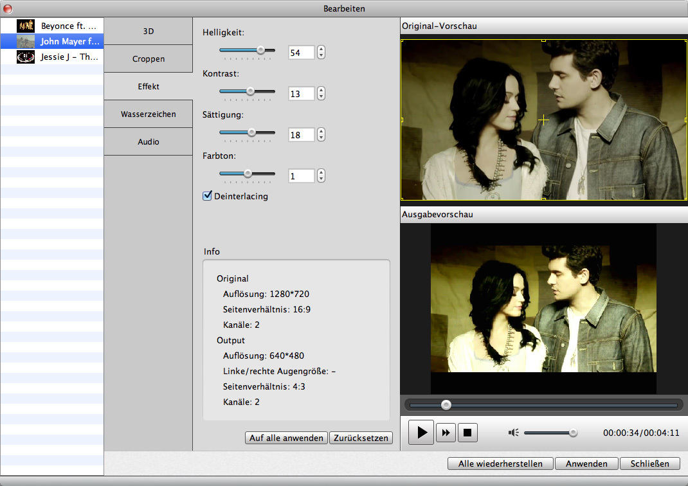This screenshot has width=688, height=486.
Task: Close the Bearbeiten window with red button
Action: click(8, 9)
